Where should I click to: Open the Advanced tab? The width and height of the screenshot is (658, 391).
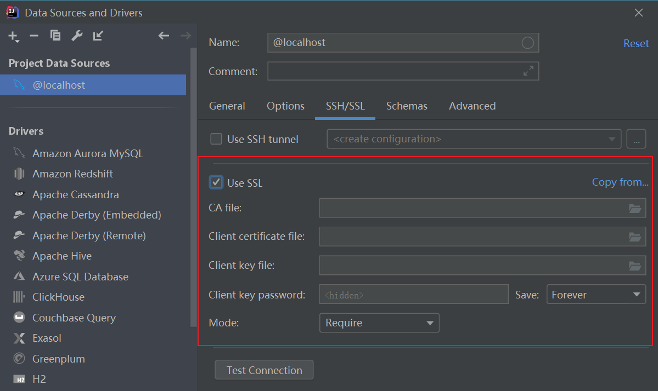472,106
